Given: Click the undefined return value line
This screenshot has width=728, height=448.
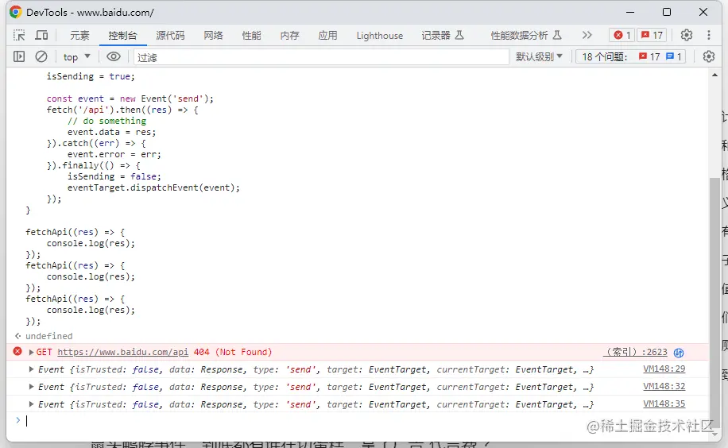Looking at the screenshot, I should pyautogui.click(x=48, y=336).
